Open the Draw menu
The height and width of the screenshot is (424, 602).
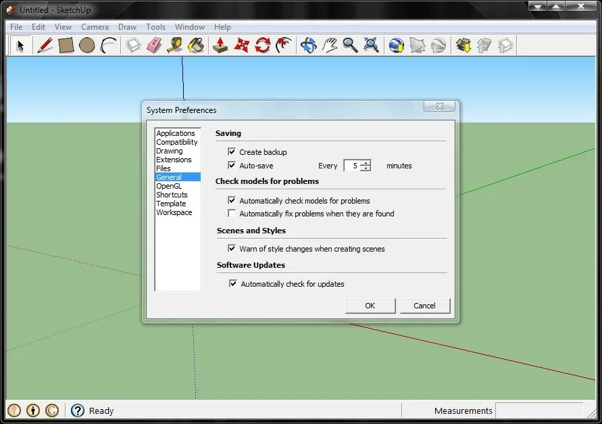tap(127, 27)
